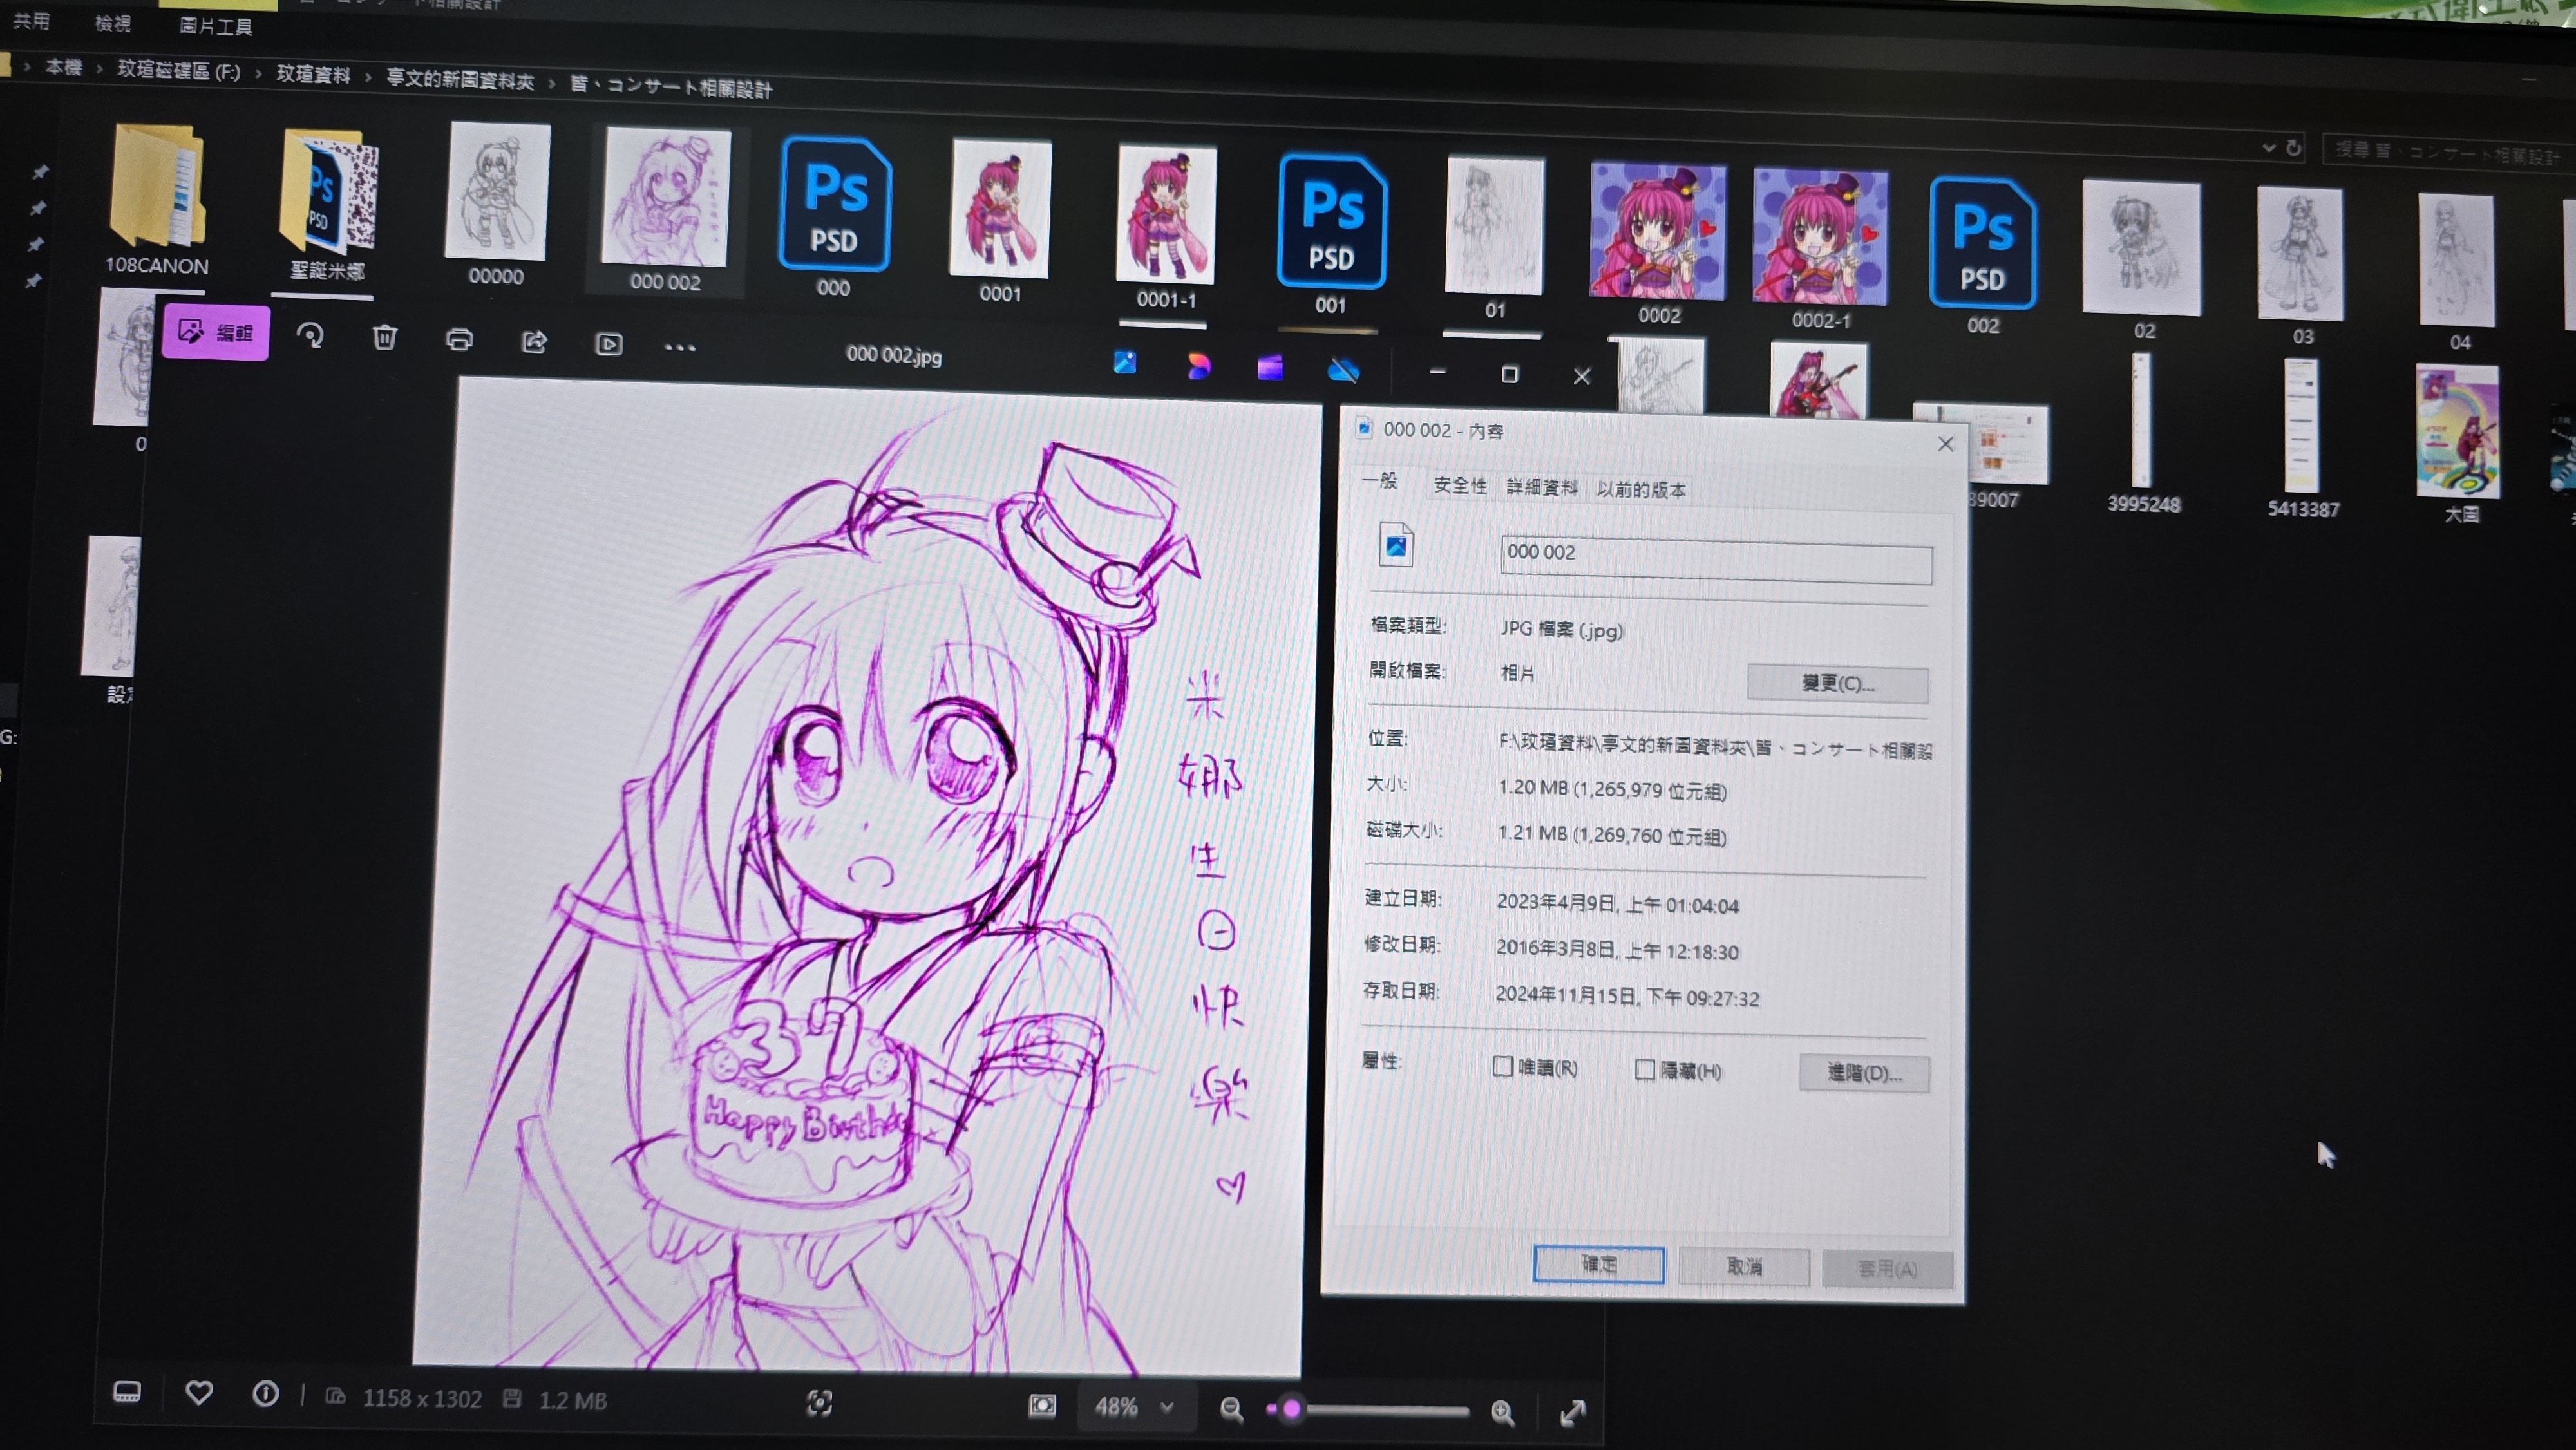Click the Advanced (進階) button
This screenshot has width=2576, height=1450.
point(1864,1073)
